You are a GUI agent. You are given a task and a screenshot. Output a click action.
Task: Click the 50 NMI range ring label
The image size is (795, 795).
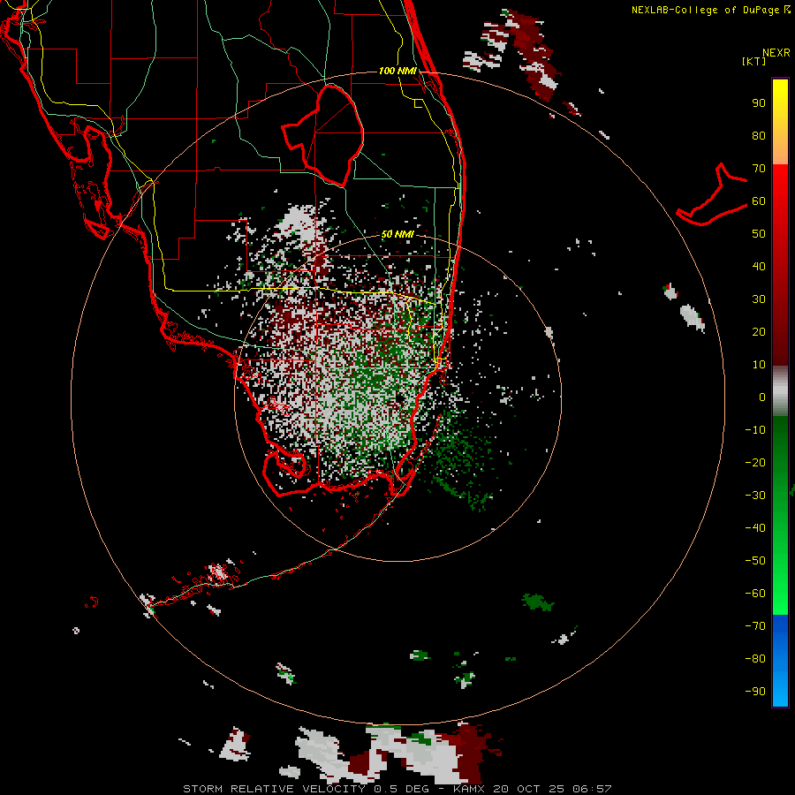pos(397,234)
